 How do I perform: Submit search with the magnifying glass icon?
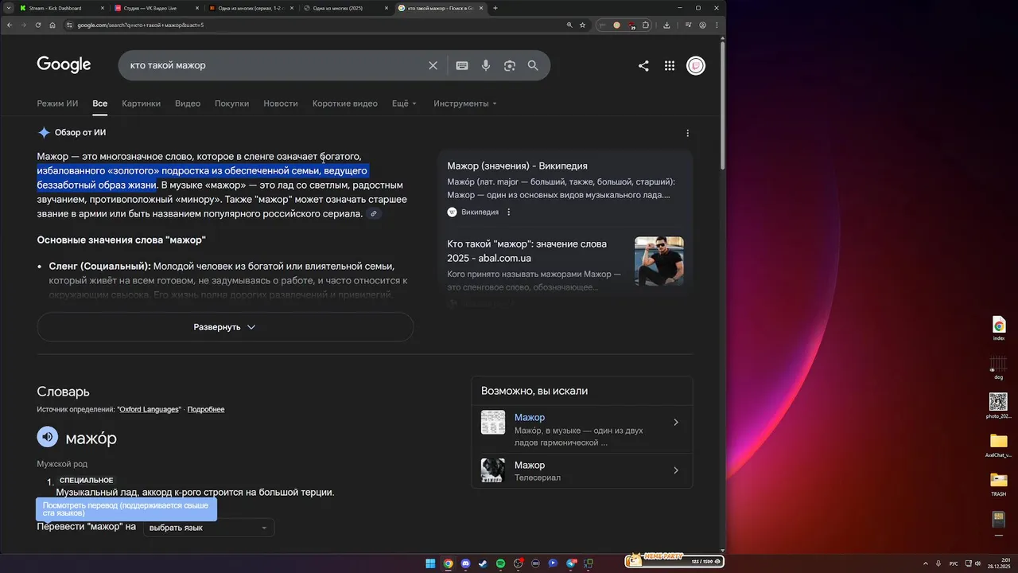click(x=533, y=65)
